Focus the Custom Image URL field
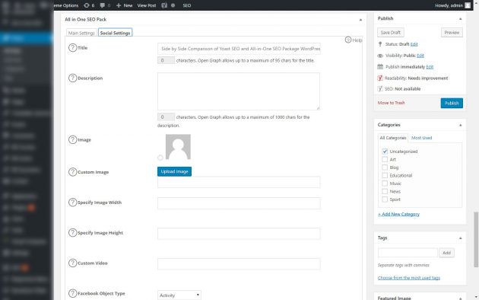 coord(239,182)
